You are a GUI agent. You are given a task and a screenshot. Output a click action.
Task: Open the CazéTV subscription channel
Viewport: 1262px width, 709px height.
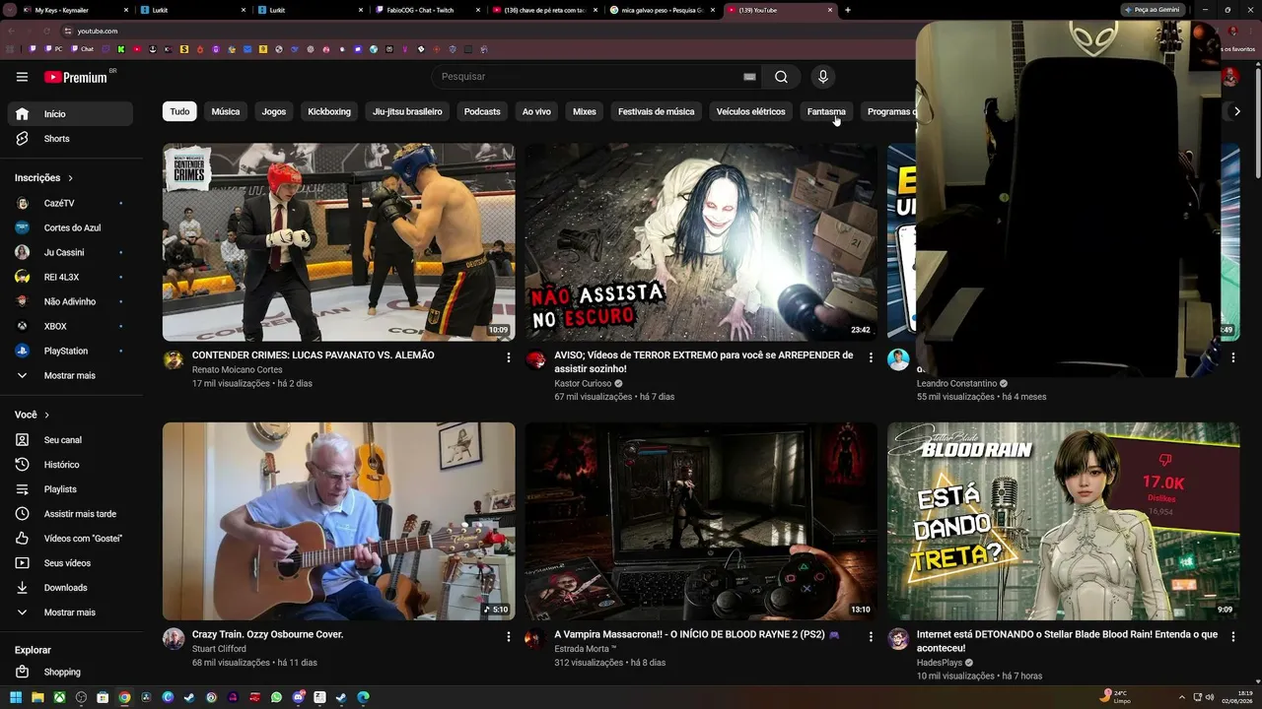[70, 203]
